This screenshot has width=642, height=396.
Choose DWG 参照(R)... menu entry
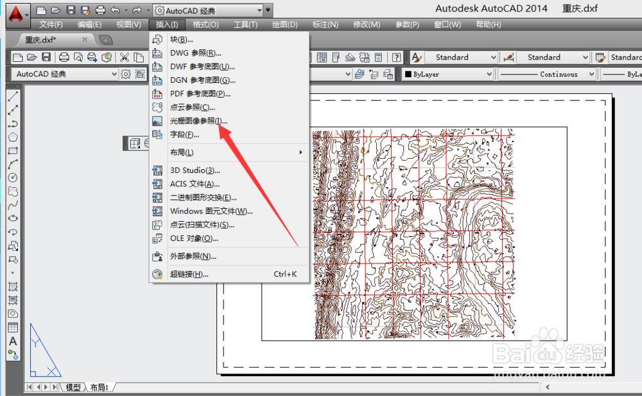[229, 53]
